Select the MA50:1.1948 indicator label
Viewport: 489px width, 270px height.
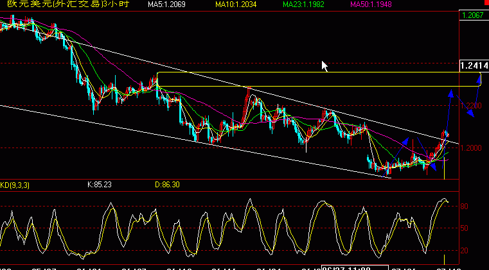click(x=371, y=4)
